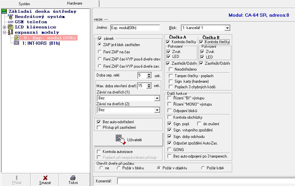Select Požár v bloku radio option
This screenshot has height=186, width=295.
(118, 168)
